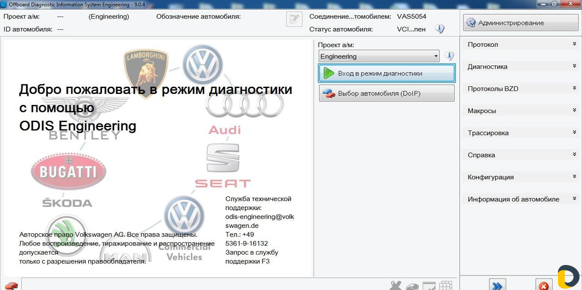Screen dimensions: 582x290
Task: Open the Администрирование button
Action: (521, 23)
